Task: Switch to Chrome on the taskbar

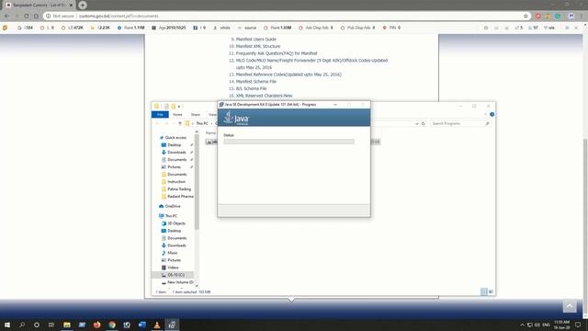Action: [112, 325]
